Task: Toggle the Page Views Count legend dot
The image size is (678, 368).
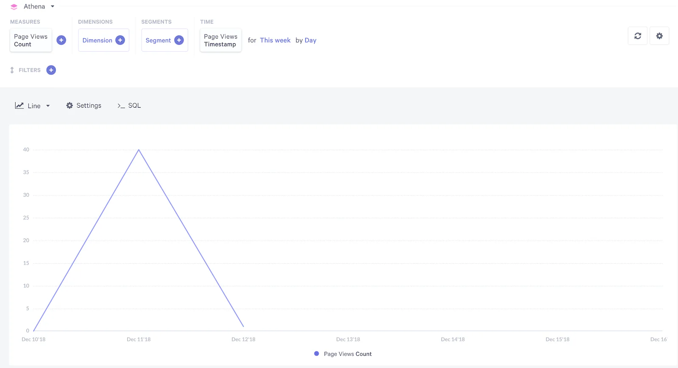Action: pos(317,354)
